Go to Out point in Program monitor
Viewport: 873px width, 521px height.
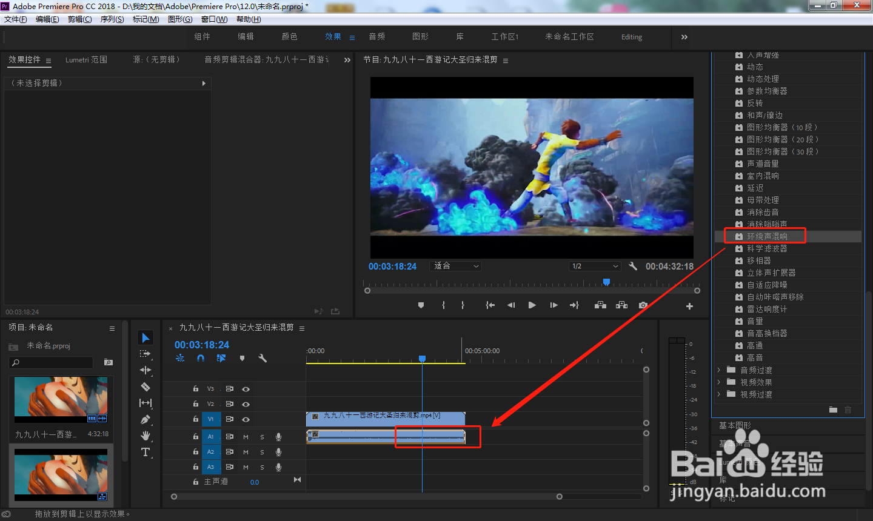pos(574,305)
